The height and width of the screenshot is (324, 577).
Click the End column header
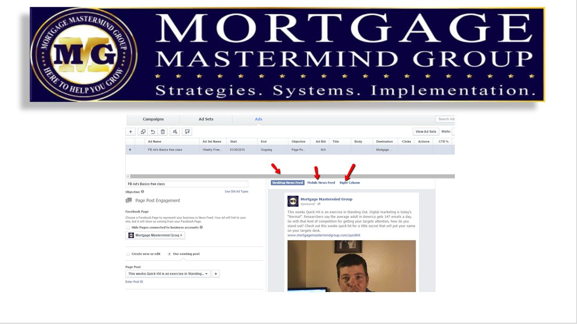tap(273, 142)
